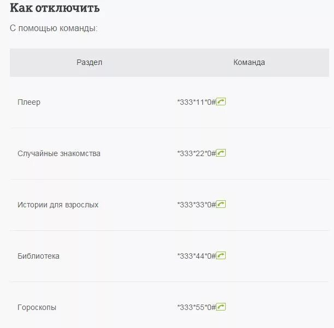The width and height of the screenshot is (334, 328).
Task: Click the С помощью команды text
Action: (54, 28)
